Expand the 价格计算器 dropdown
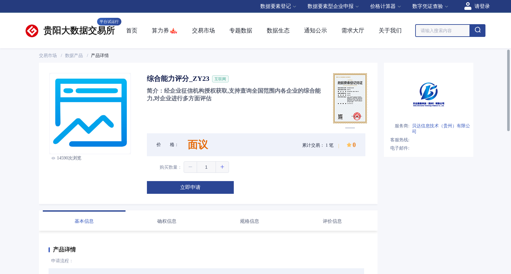Screen dimensions: 511x274 (385, 6)
